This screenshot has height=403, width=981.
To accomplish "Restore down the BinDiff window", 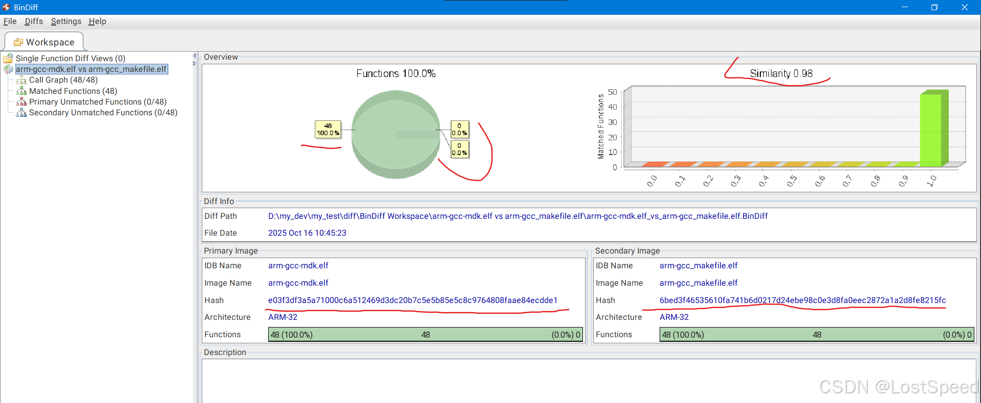I will pos(935,7).
